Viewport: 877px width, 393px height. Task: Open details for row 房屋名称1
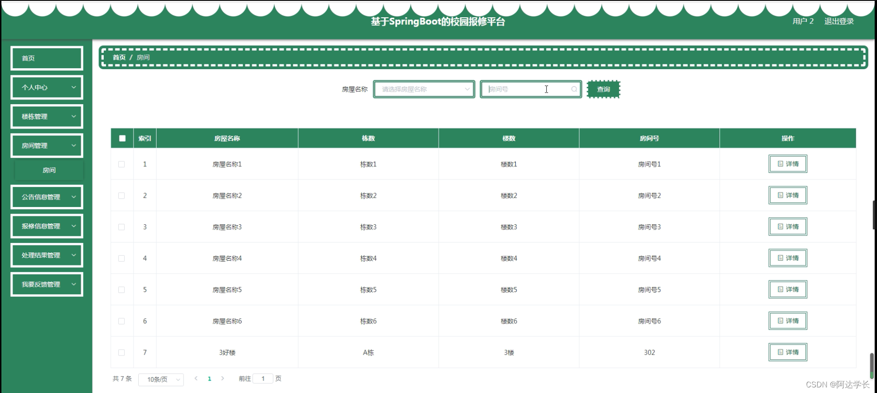pyautogui.click(x=788, y=164)
